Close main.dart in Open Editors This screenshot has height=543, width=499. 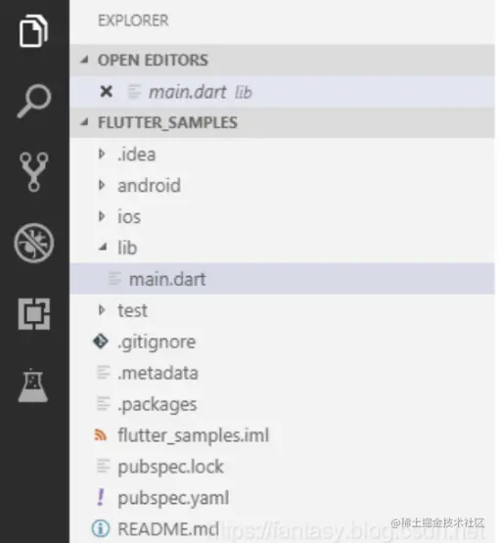[x=107, y=92]
